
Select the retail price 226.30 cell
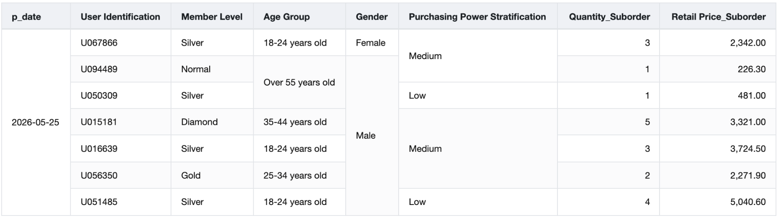(x=718, y=69)
